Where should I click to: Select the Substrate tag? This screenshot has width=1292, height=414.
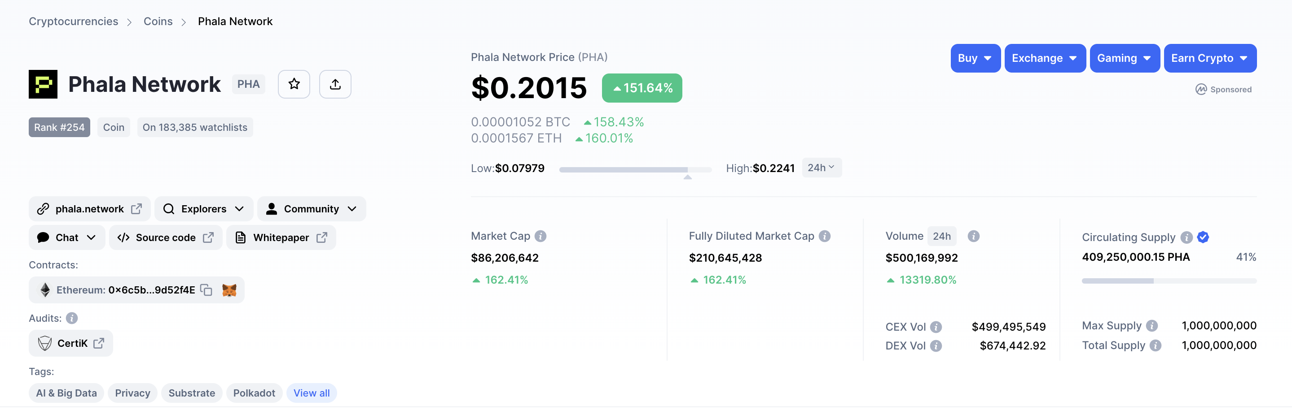[192, 393]
